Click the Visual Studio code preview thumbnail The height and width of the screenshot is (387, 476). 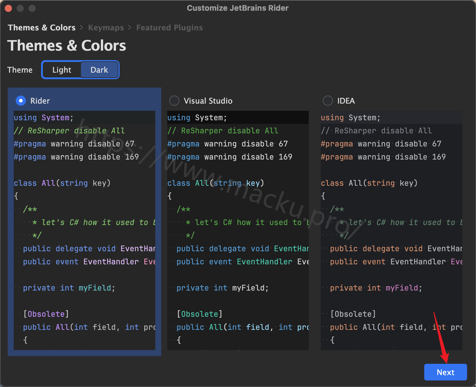(238, 230)
